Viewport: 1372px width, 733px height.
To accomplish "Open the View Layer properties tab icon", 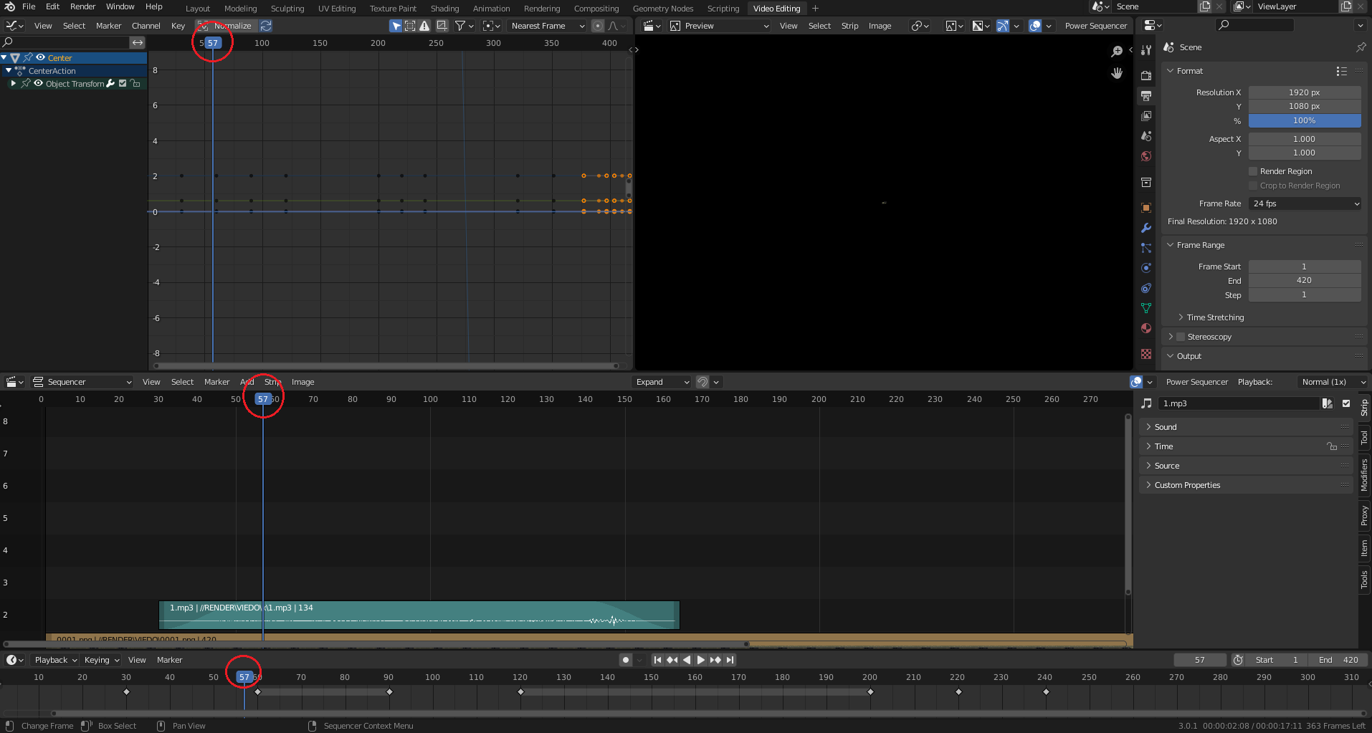I will (1146, 115).
